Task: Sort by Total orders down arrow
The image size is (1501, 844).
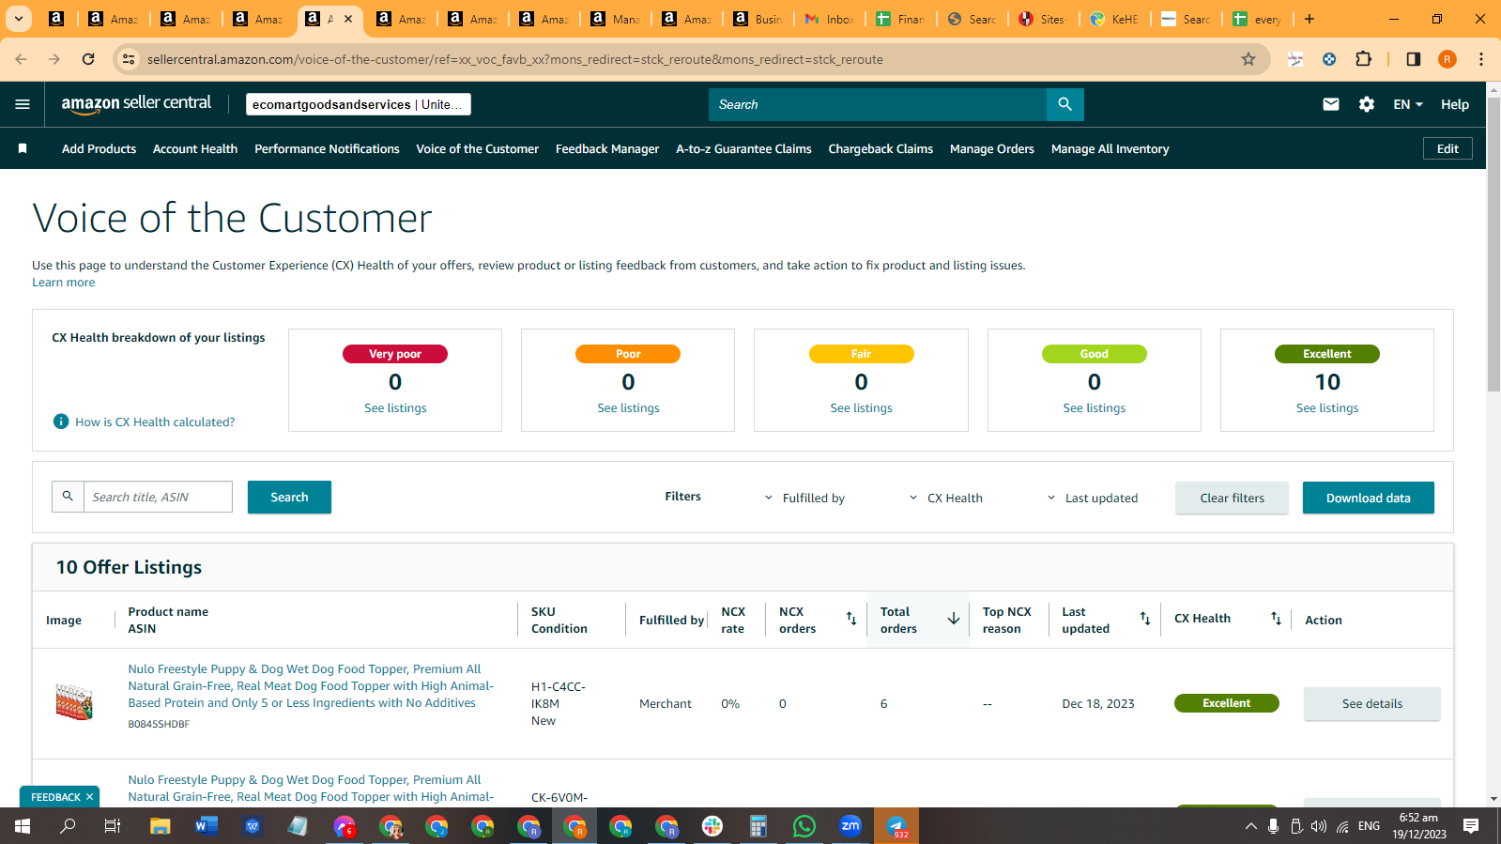Action: click(x=953, y=619)
